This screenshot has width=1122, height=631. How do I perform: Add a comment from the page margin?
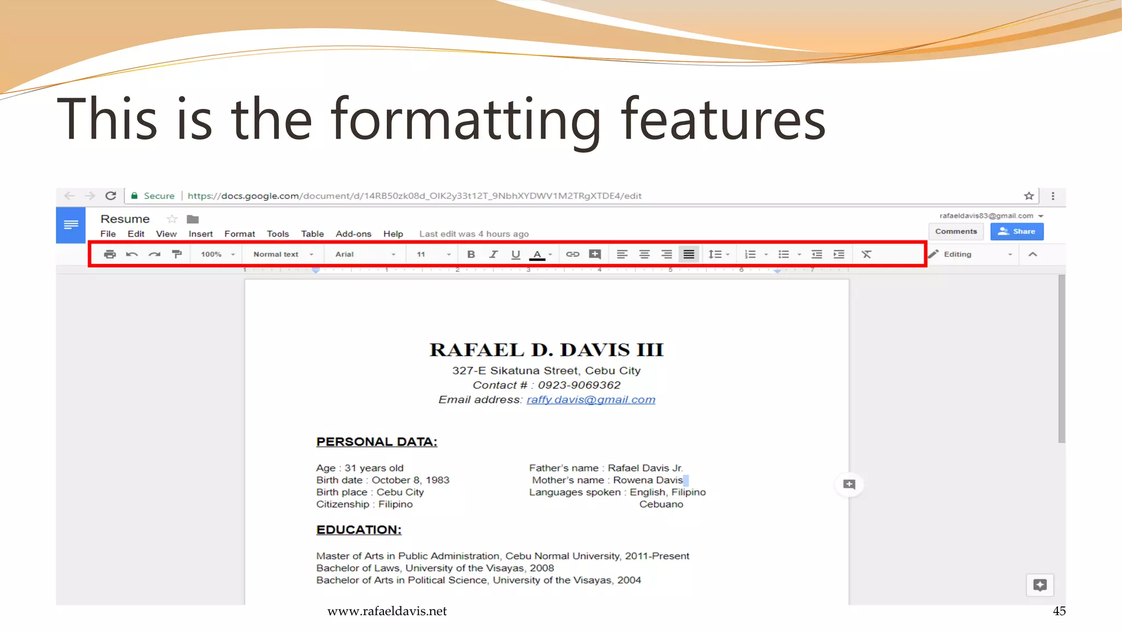point(849,484)
